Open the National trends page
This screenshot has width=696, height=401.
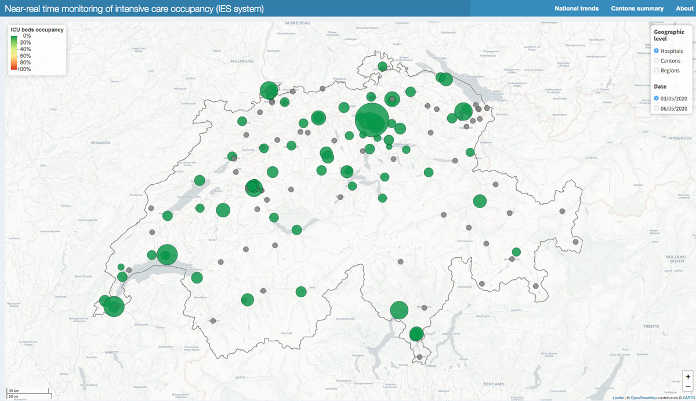point(577,9)
